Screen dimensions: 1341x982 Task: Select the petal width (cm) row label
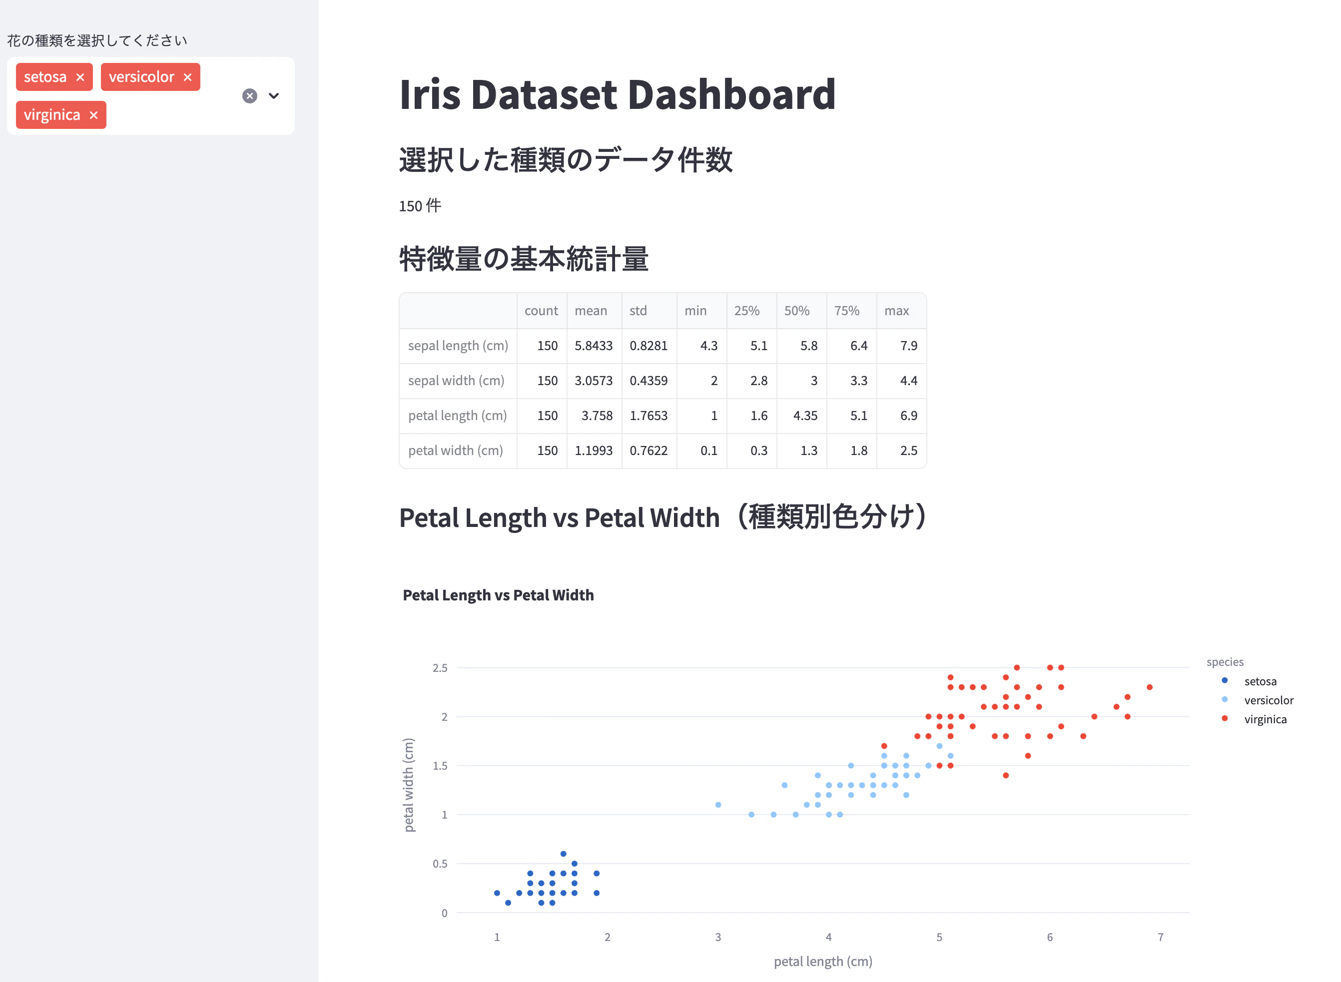pos(455,451)
